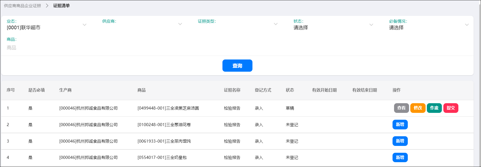Select the 三全凌黑芝麻汤圆 product cell
The width and height of the screenshot is (481, 167).
click(168, 108)
